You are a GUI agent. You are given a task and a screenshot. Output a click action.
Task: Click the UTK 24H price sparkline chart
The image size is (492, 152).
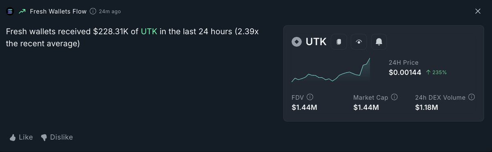(x=331, y=70)
